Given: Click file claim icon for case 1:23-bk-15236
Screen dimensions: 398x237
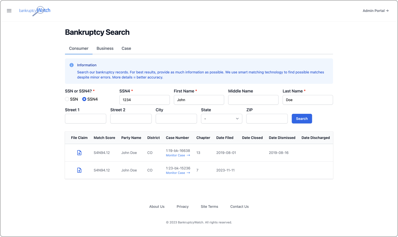Looking at the screenshot, I should coord(79,170).
